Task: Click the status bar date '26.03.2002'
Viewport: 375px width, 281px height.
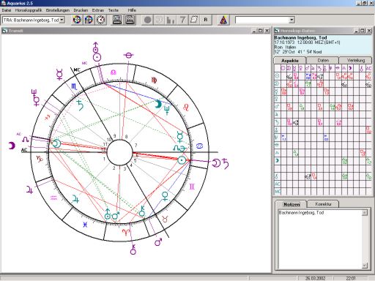Action: (x=315, y=278)
